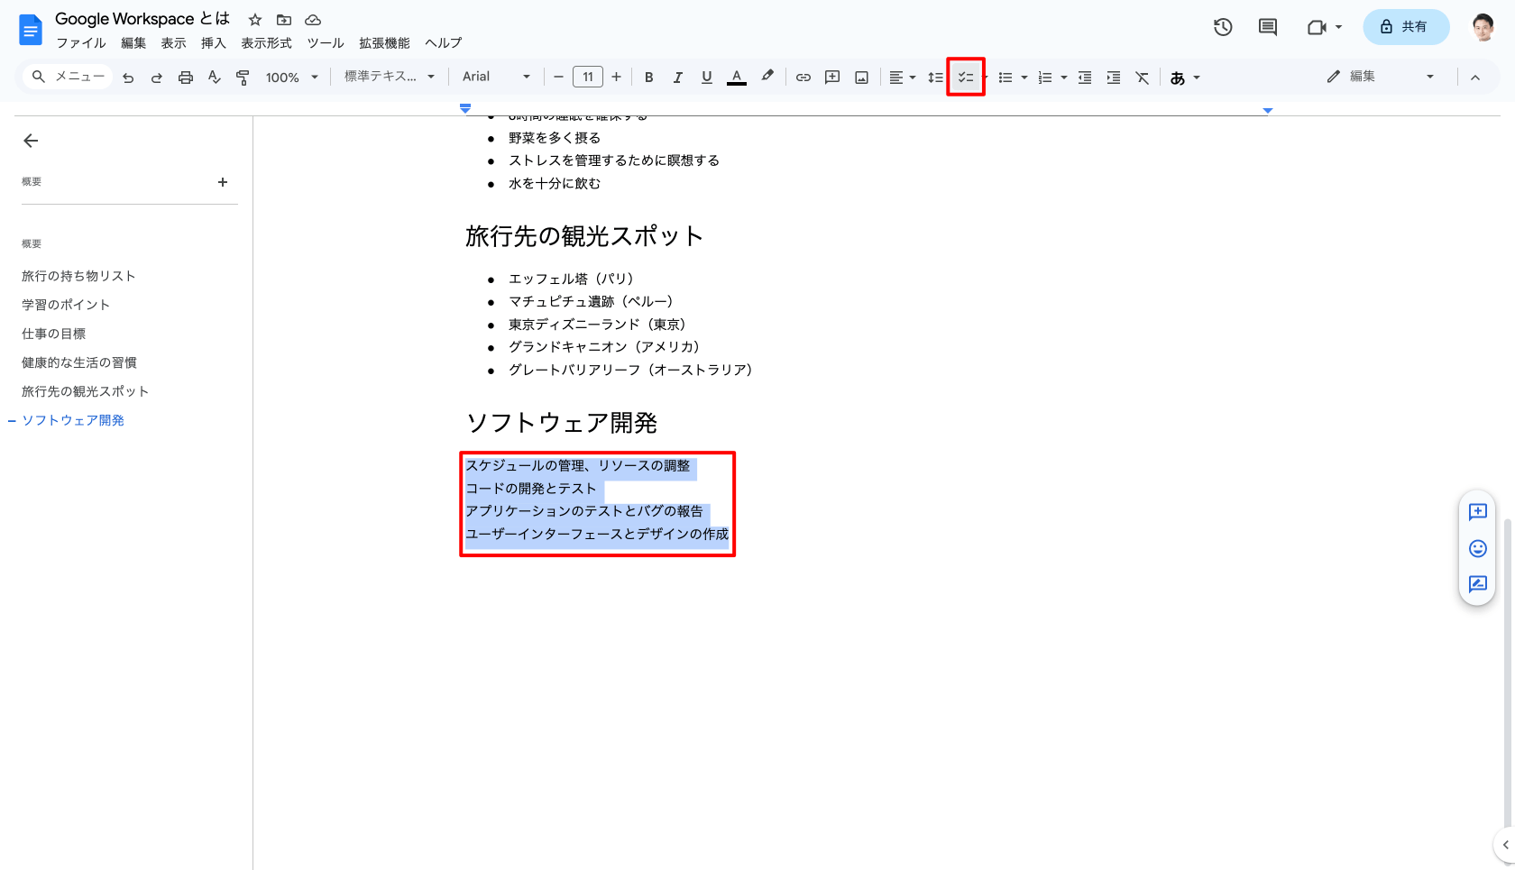Screen dimensions: 1515x870
Task: Increase font size with plus
Action: coord(616,78)
